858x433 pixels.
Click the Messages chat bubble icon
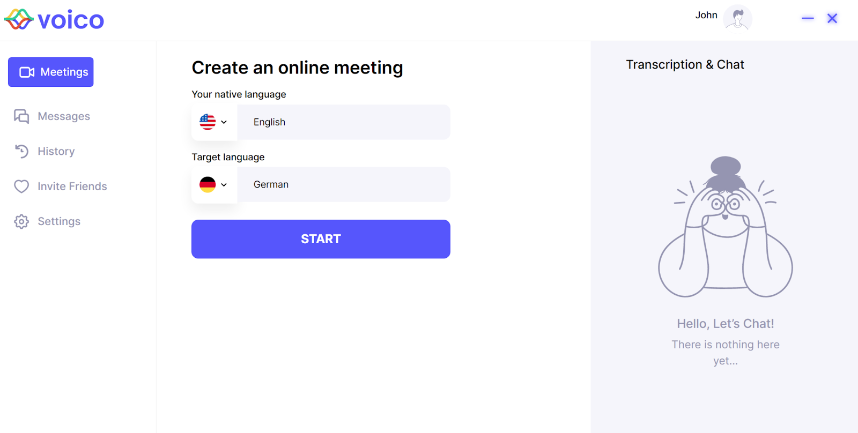point(21,116)
